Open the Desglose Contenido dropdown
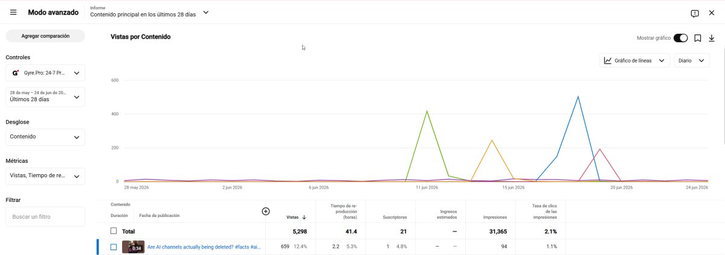The height and width of the screenshot is (255, 725). [45, 137]
